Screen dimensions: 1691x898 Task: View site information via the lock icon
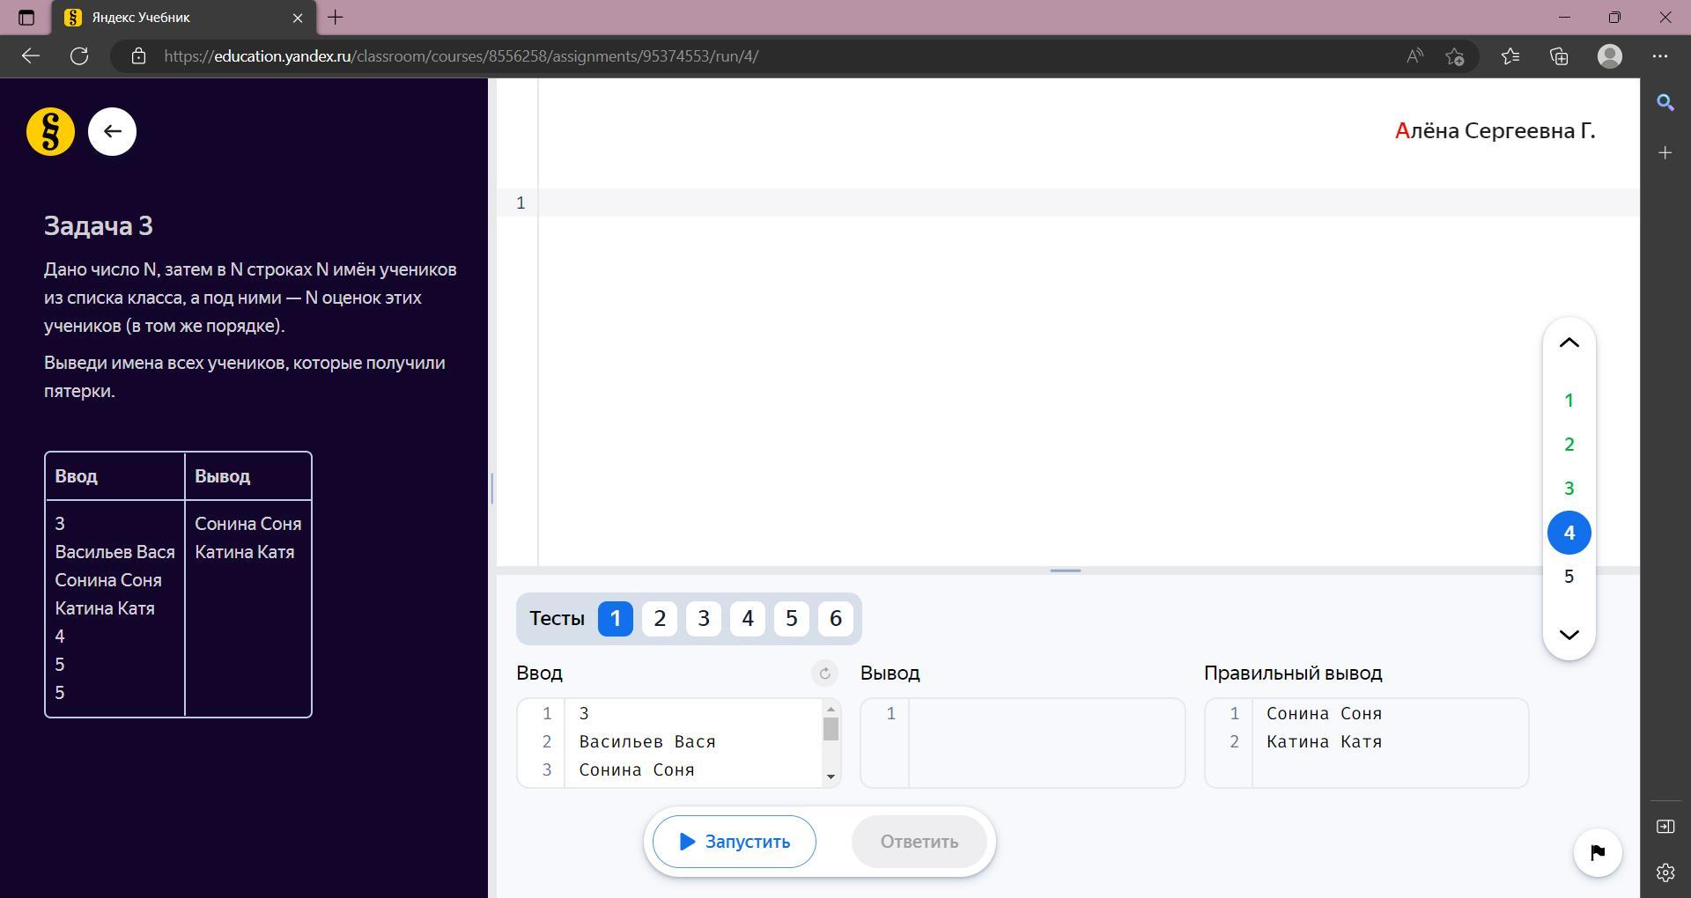click(x=138, y=56)
